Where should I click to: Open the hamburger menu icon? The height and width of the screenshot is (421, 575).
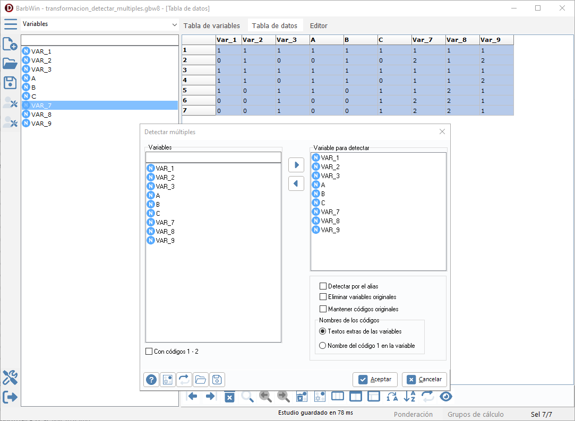tap(10, 24)
